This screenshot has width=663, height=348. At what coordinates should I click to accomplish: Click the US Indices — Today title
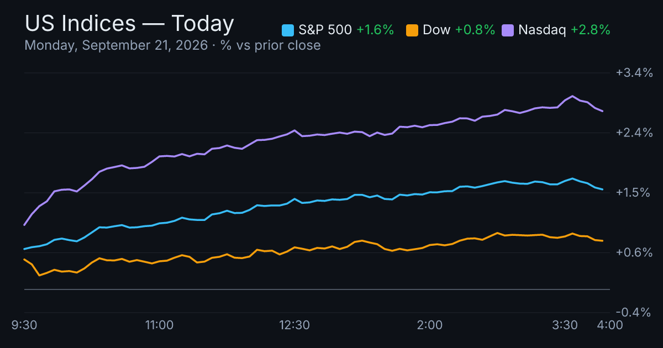[129, 24]
